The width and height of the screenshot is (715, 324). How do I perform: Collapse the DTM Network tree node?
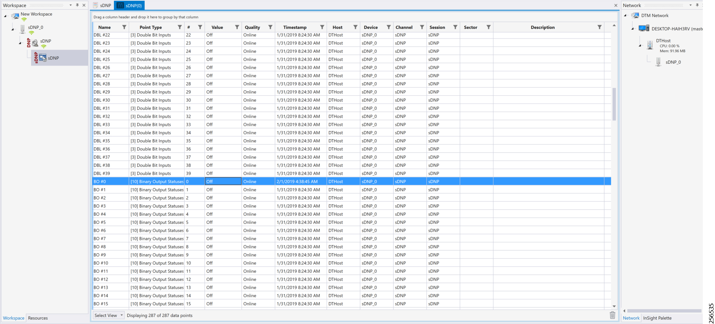tap(625, 16)
